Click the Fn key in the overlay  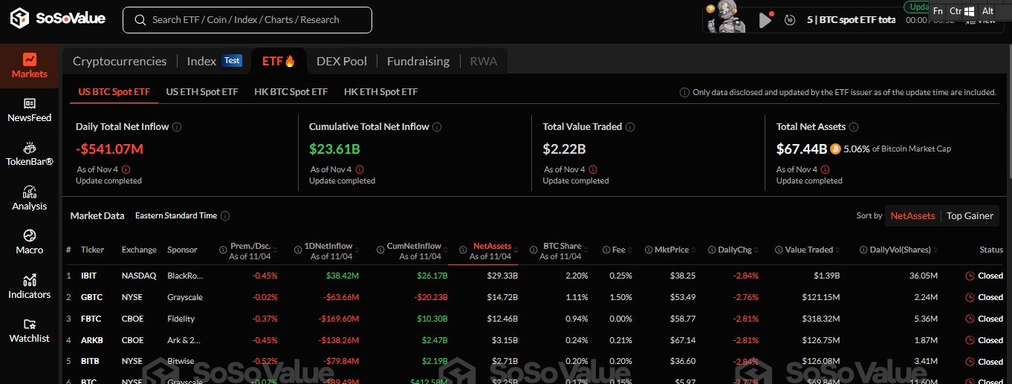pyautogui.click(x=938, y=11)
